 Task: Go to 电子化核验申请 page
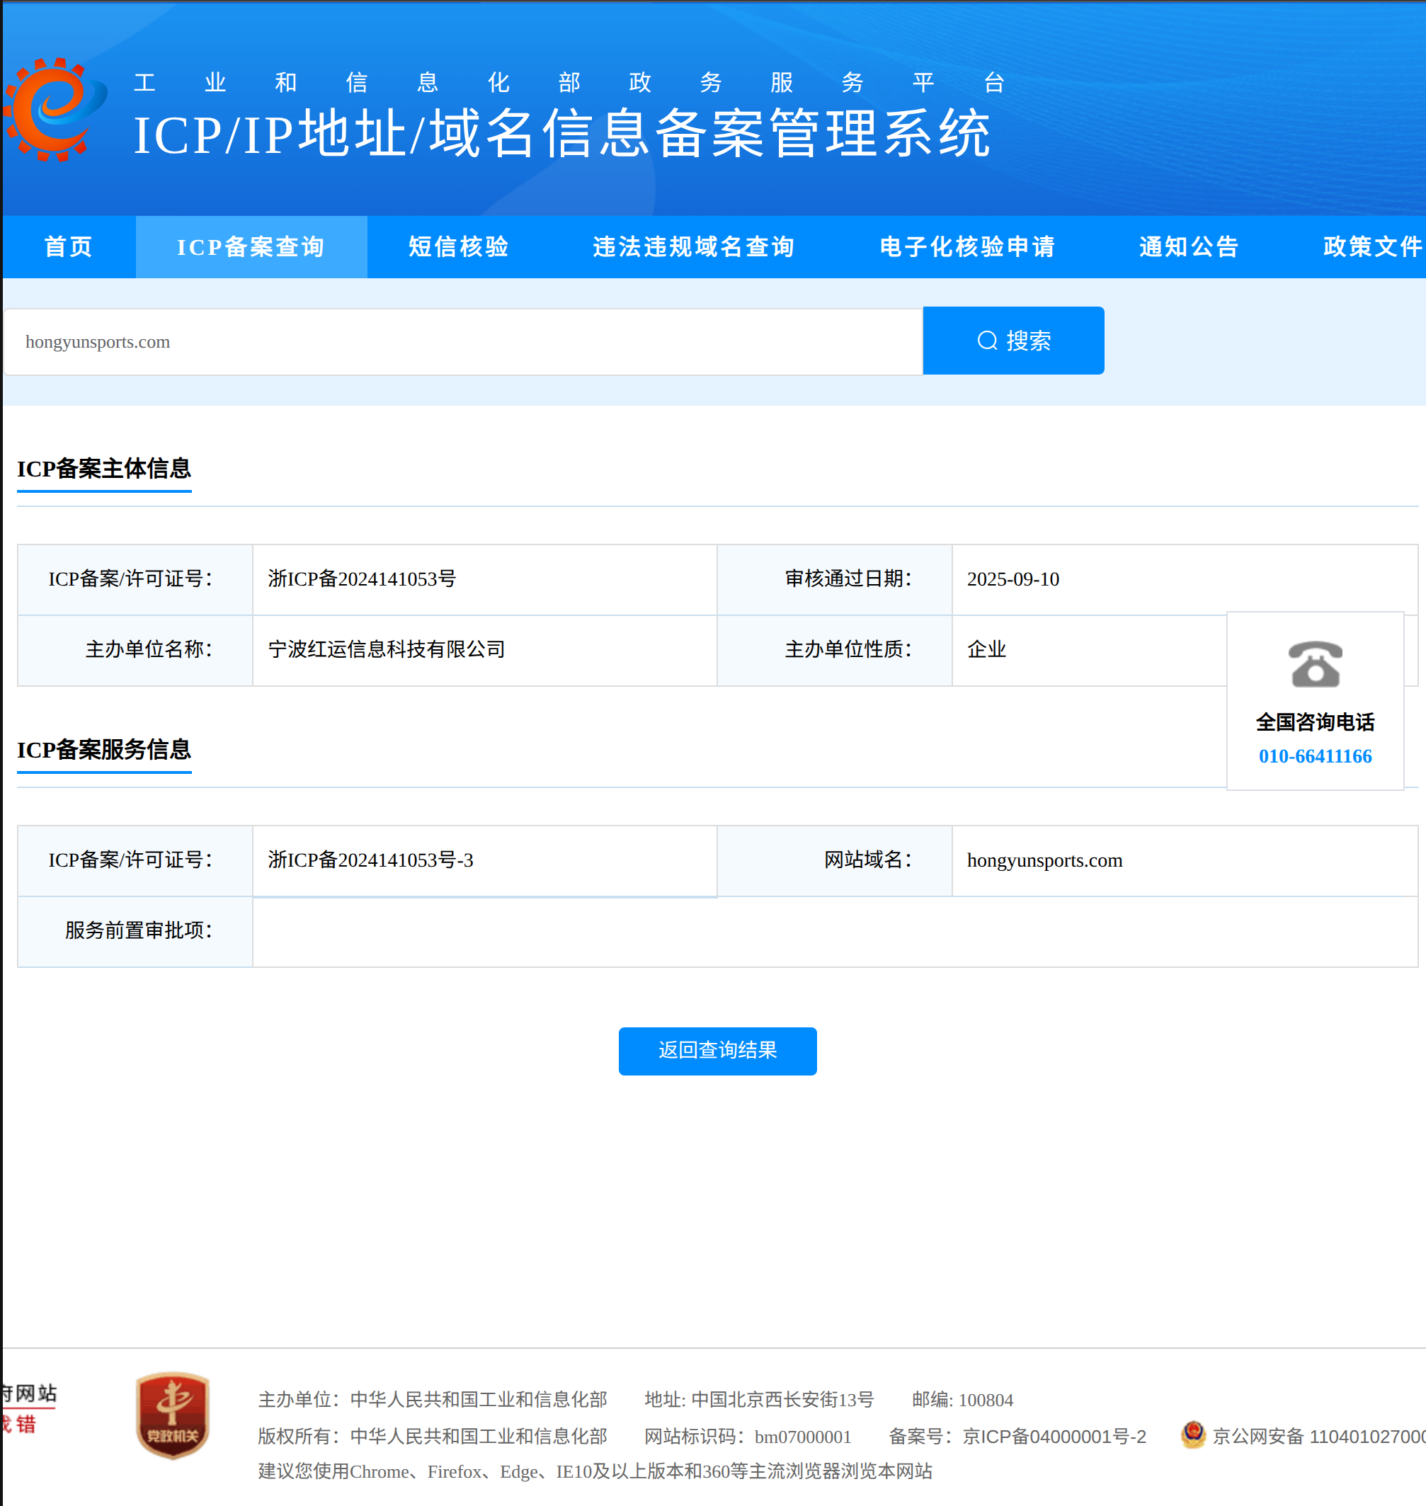pyautogui.click(x=967, y=246)
